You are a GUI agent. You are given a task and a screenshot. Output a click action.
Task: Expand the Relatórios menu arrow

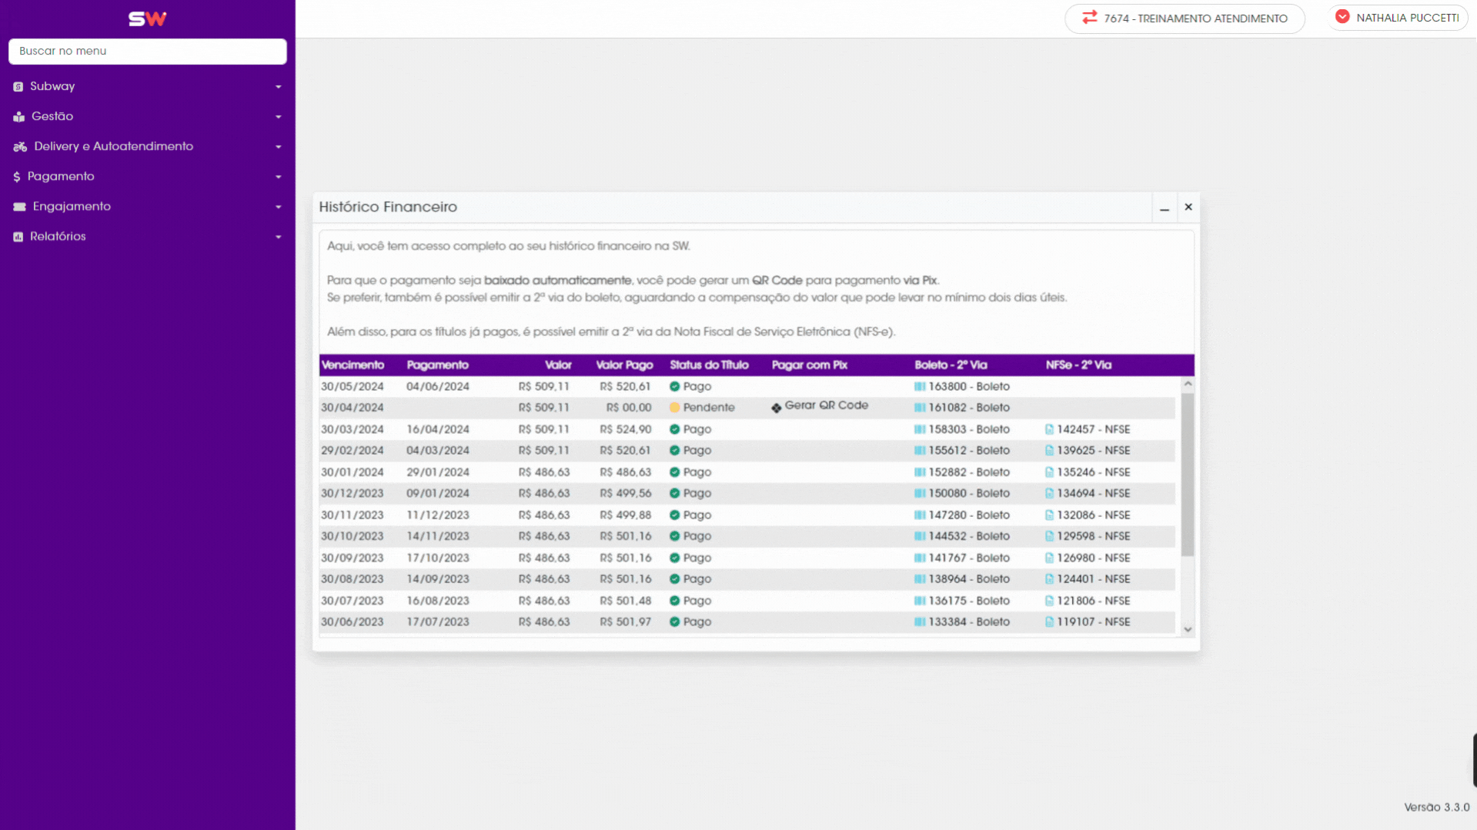[x=278, y=237]
